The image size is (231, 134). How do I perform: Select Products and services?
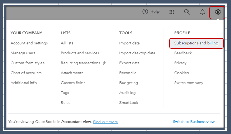pyautogui.click(x=80, y=53)
